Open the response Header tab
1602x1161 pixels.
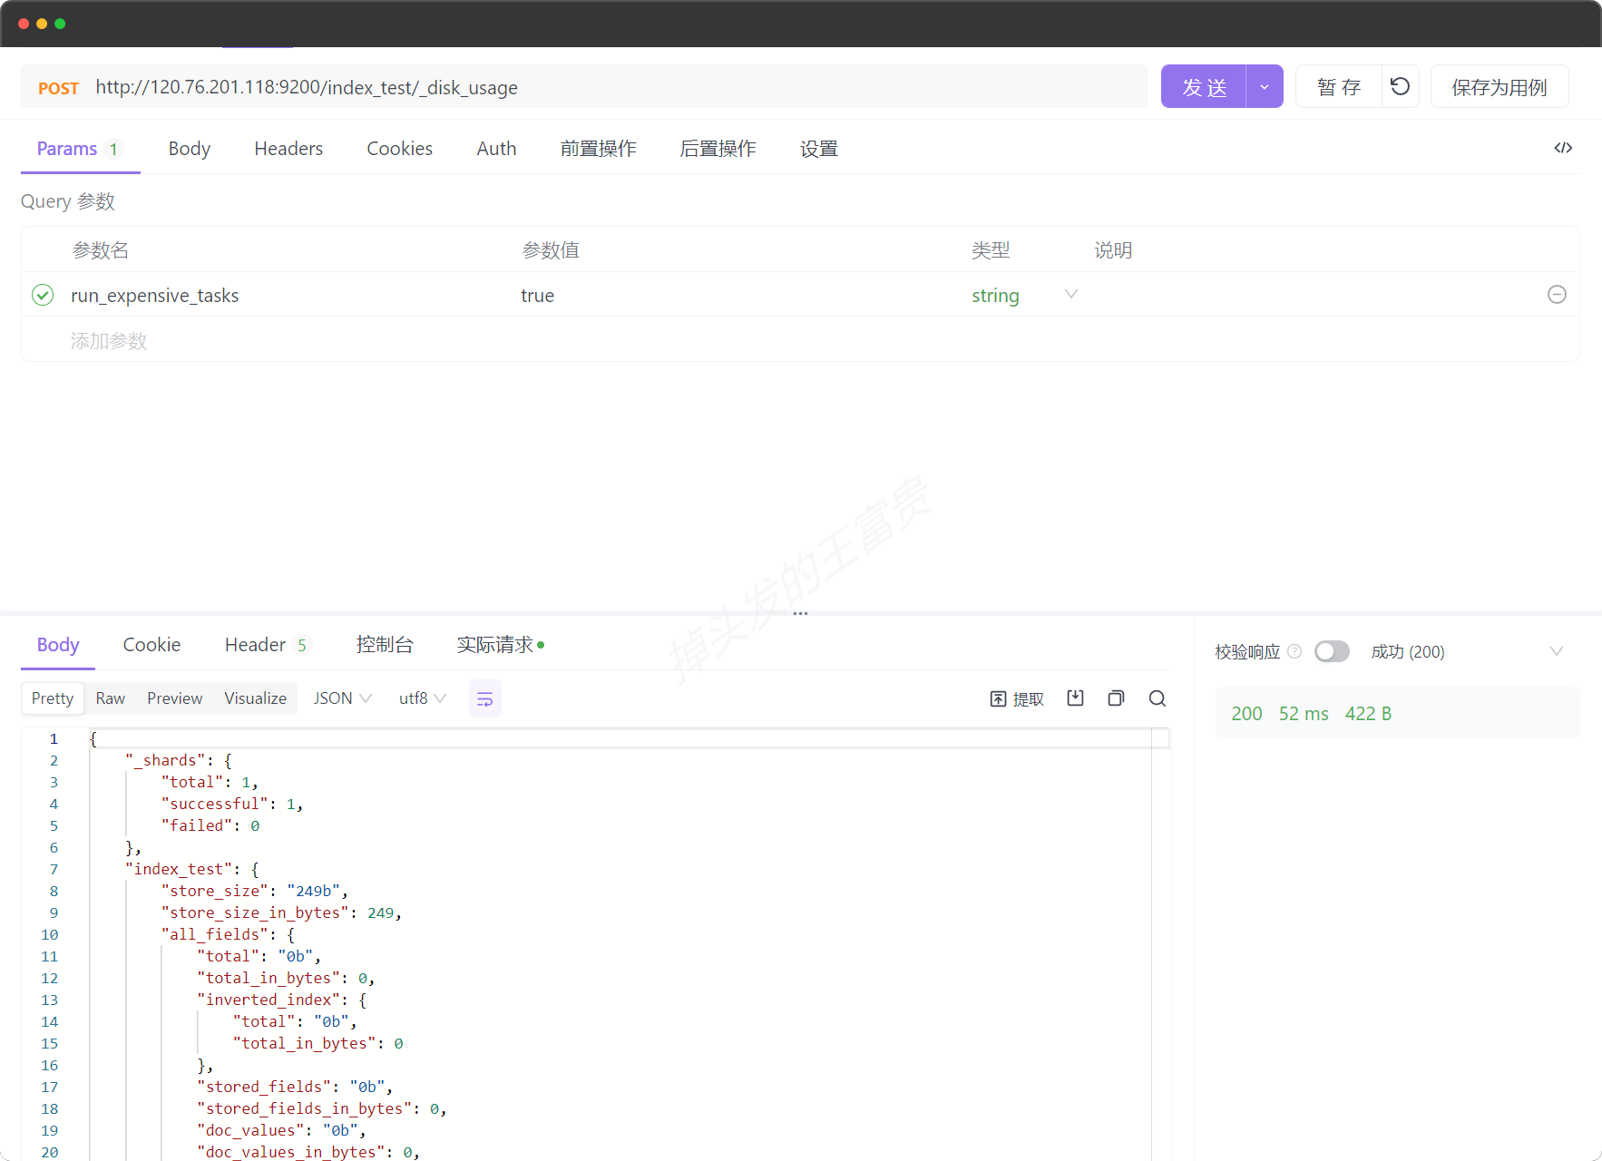(266, 645)
